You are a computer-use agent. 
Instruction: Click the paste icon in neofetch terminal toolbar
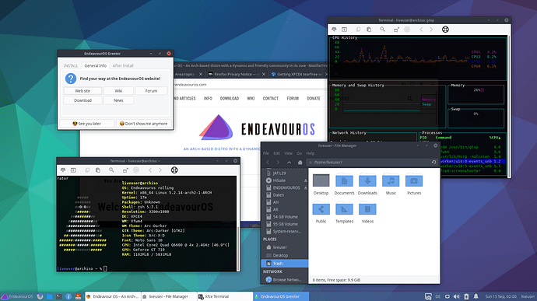98,170
